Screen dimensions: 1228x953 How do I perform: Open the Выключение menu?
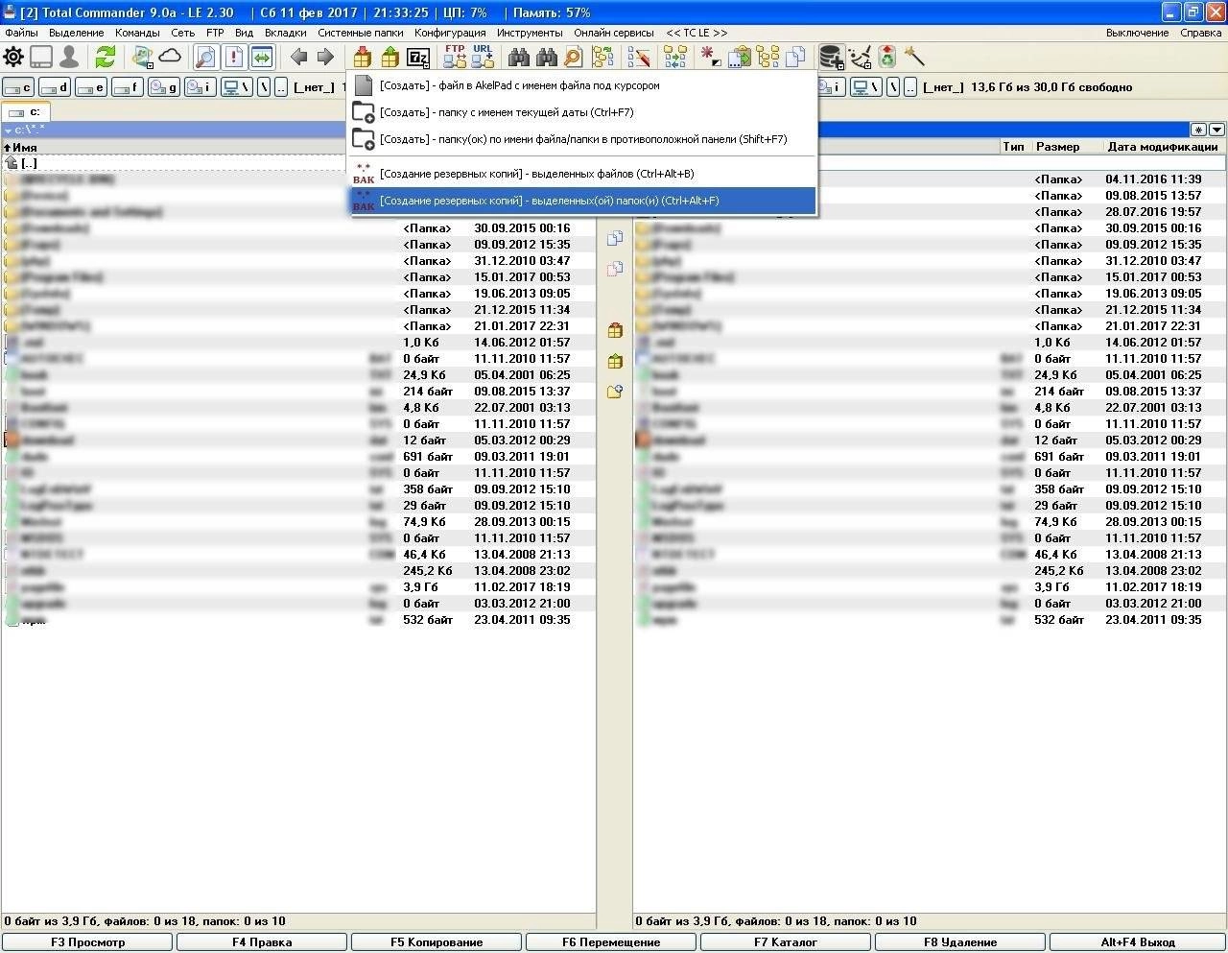click(1138, 33)
